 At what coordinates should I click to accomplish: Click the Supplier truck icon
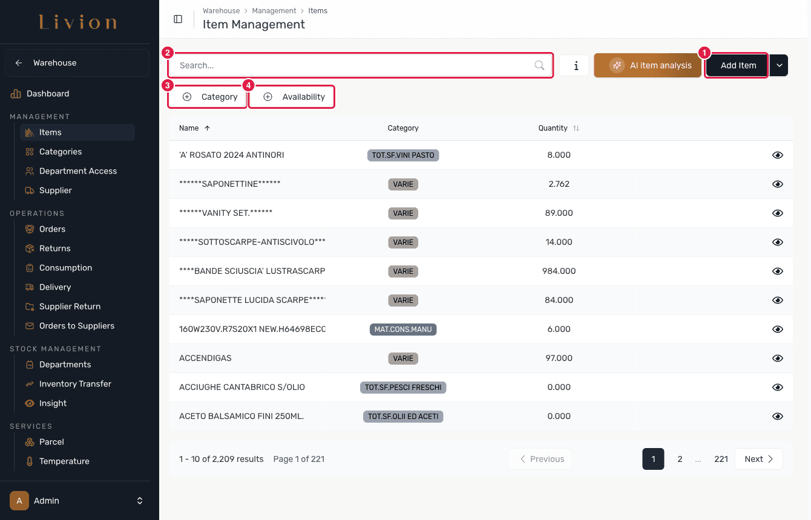[x=29, y=190]
